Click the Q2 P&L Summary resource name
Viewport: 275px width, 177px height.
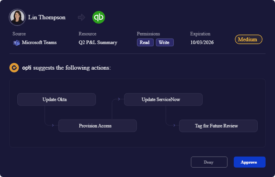(98, 42)
